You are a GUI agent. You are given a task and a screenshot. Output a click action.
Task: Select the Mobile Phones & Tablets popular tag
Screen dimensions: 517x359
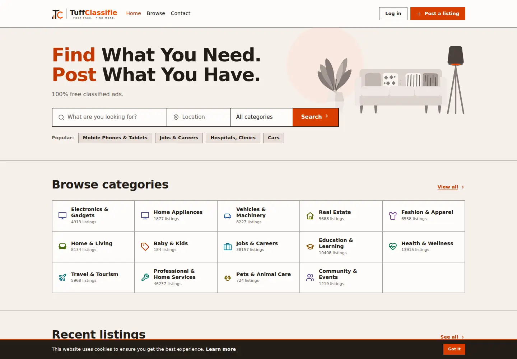coord(115,138)
